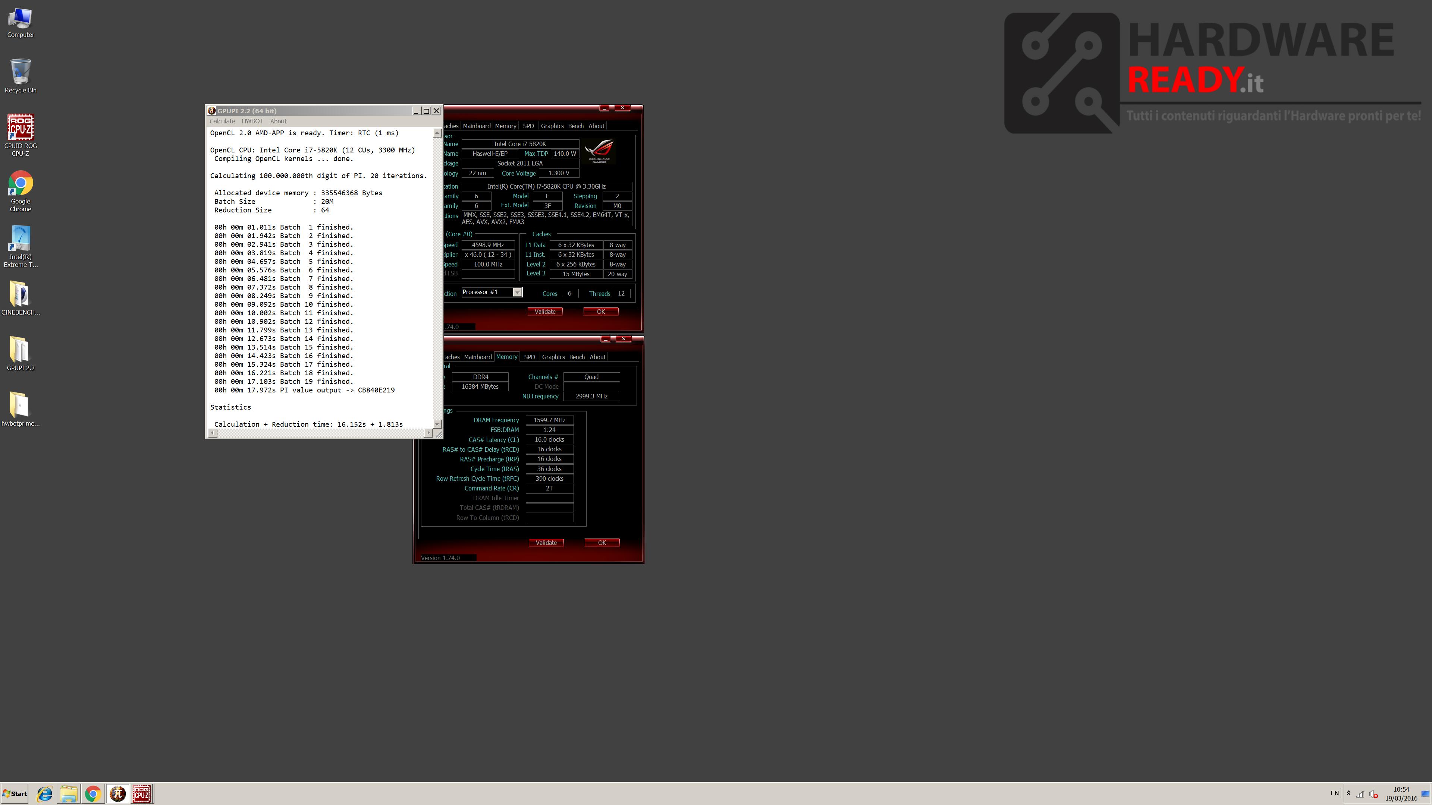The width and height of the screenshot is (1432, 805).
Task: Click the GPUPI vertical scrollbar up arrow
Action: coord(437,133)
